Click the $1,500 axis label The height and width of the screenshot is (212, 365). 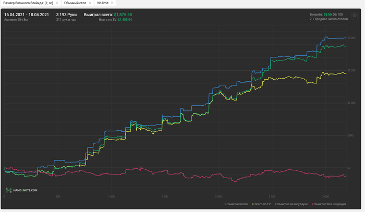(x=351, y=70)
